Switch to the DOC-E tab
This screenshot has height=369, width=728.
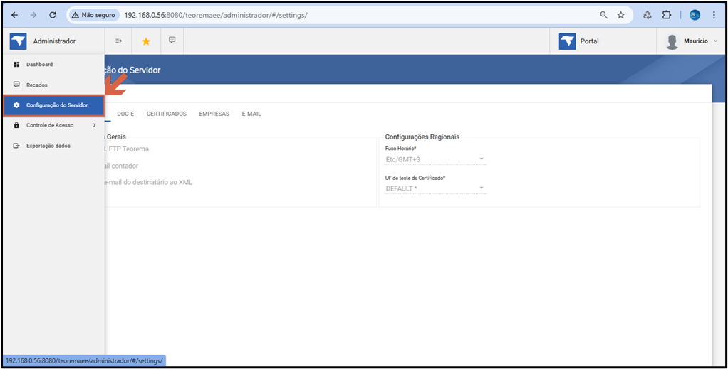click(125, 114)
